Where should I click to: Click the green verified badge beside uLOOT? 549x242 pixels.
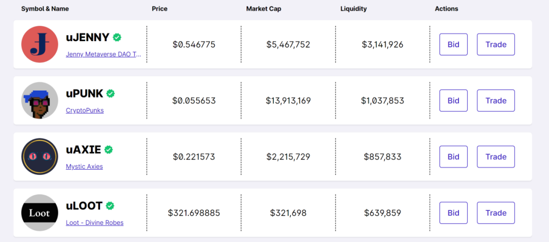pos(110,206)
